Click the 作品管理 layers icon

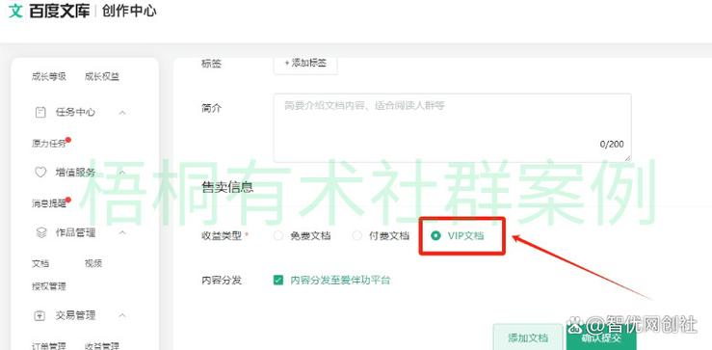(40, 232)
